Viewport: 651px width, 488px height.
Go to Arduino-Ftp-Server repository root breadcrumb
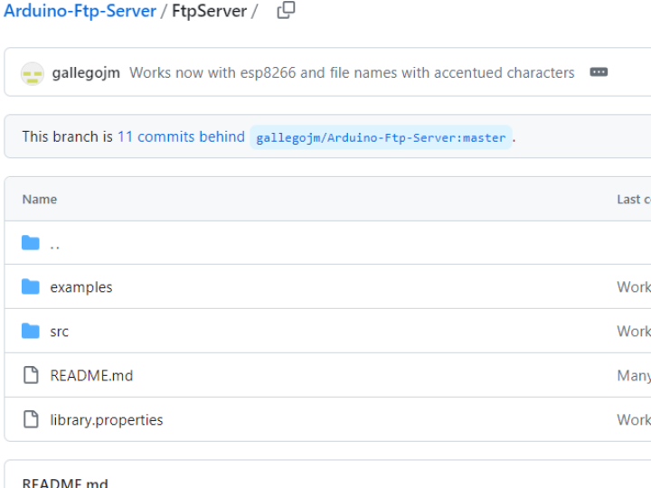pyautogui.click(x=80, y=11)
